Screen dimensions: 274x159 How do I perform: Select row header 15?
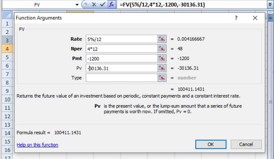(7, 142)
